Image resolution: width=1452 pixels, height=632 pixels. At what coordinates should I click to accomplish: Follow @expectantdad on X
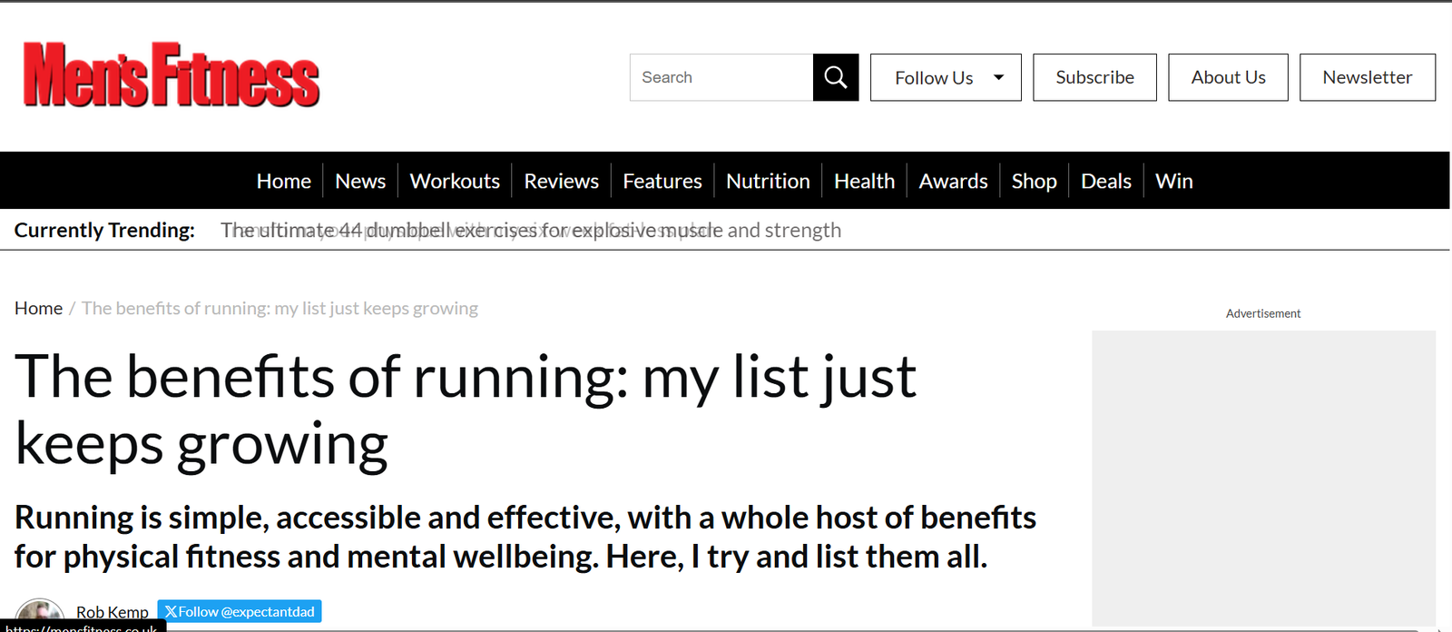pos(240,611)
